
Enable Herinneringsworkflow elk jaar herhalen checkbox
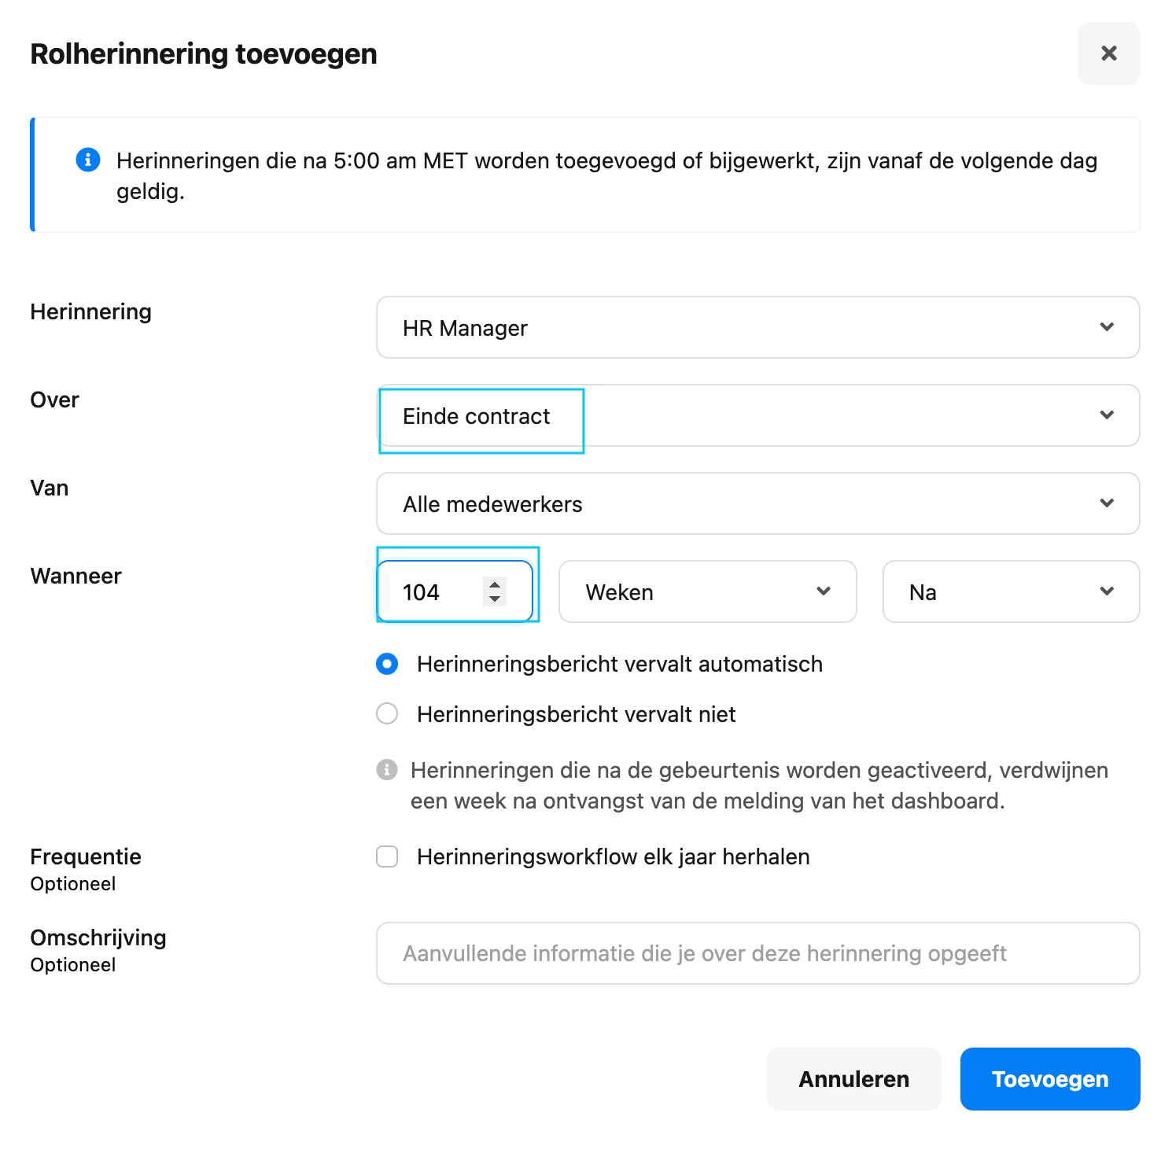(x=387, y=856)
